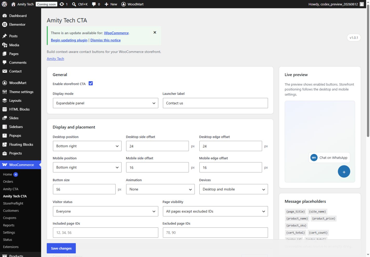Open the StorePreflight submenu item
Image resolution: width=370 pixels, height=257 pixels.
point(13,204)
